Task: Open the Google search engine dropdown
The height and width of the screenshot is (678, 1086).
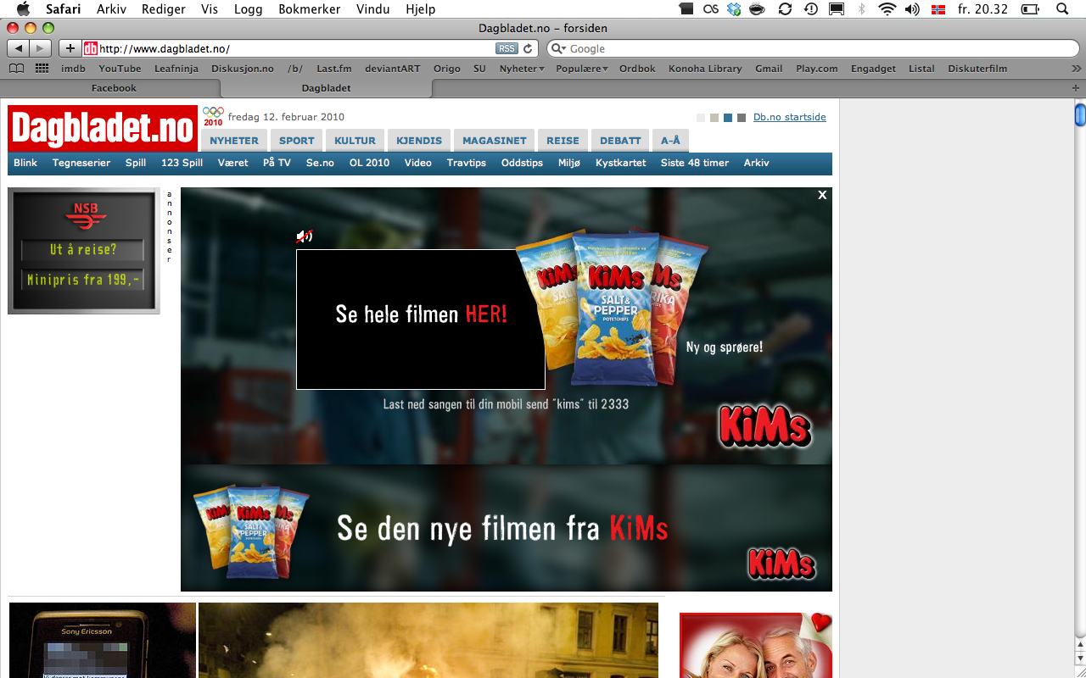Action: point(559,48)
